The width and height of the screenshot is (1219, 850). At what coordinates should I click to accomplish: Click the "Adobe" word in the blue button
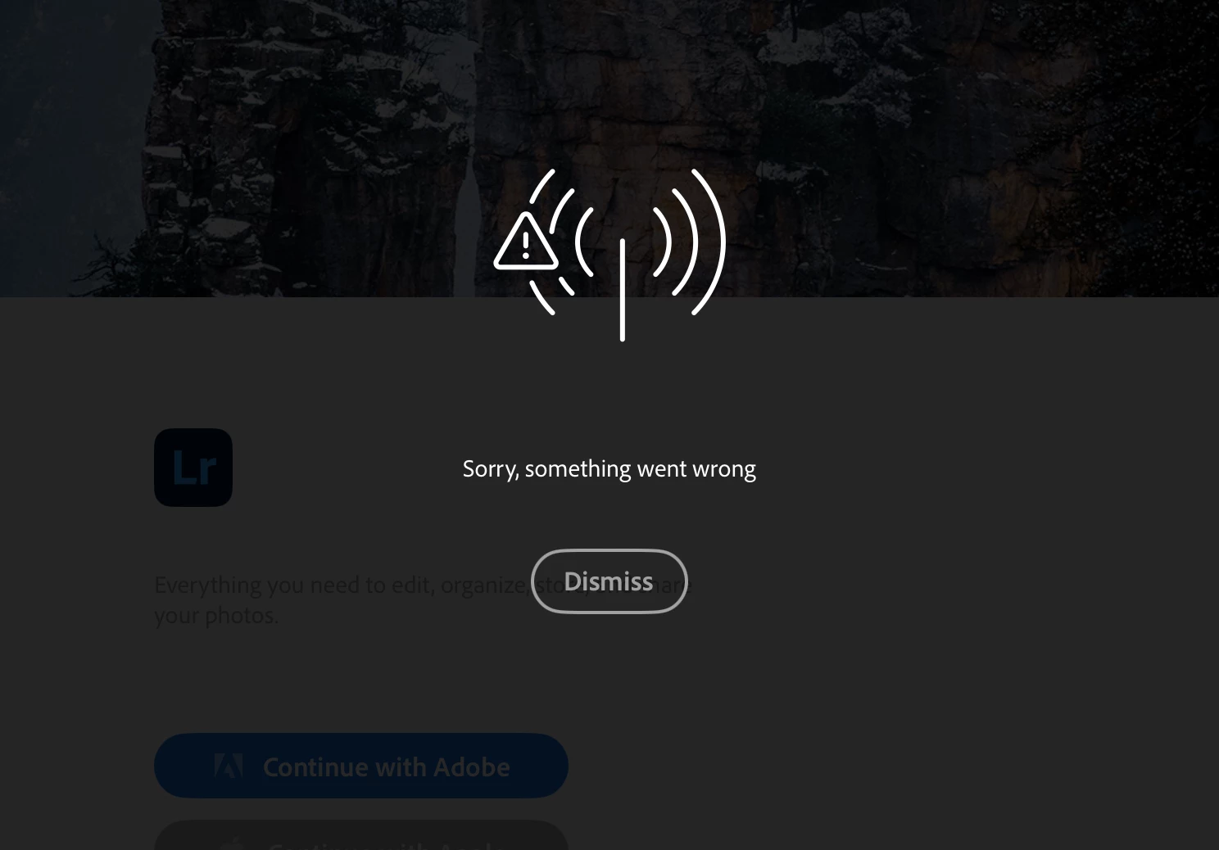point(471,766)
